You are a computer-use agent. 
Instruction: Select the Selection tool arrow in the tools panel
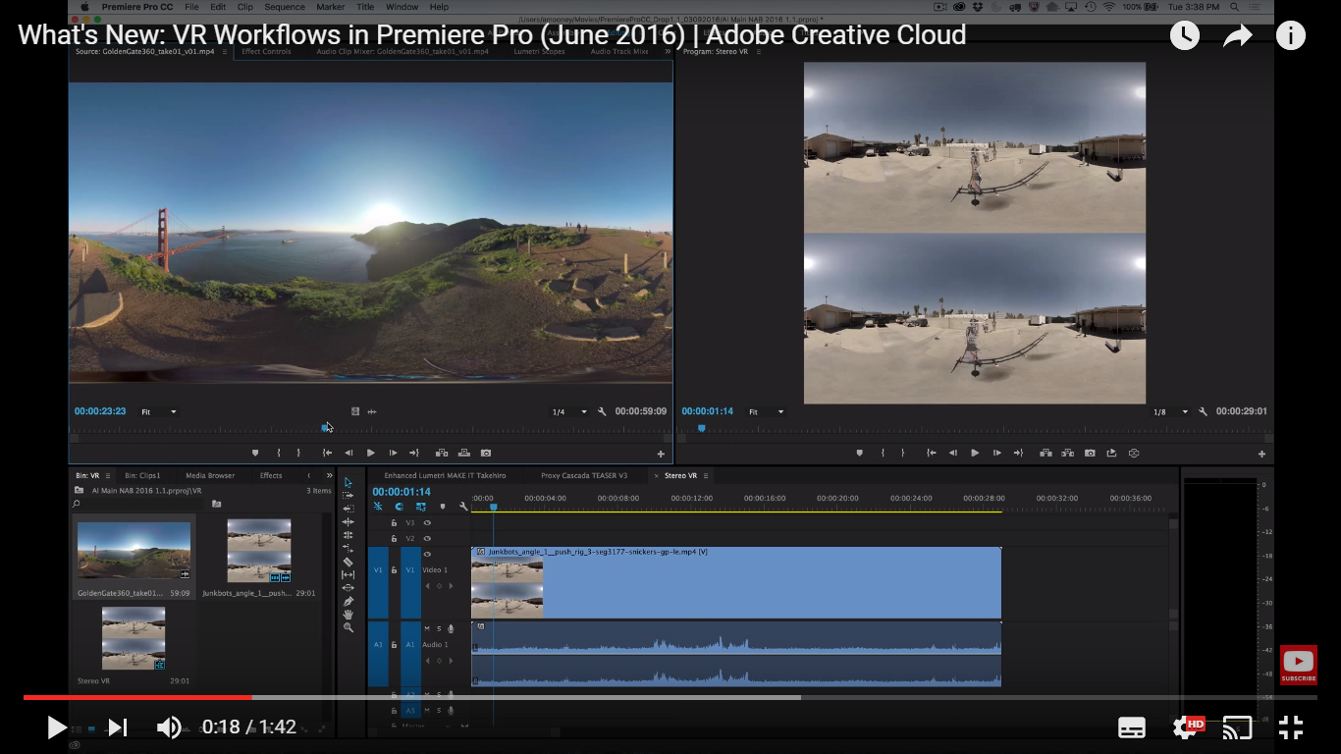(x=348, y=482)
